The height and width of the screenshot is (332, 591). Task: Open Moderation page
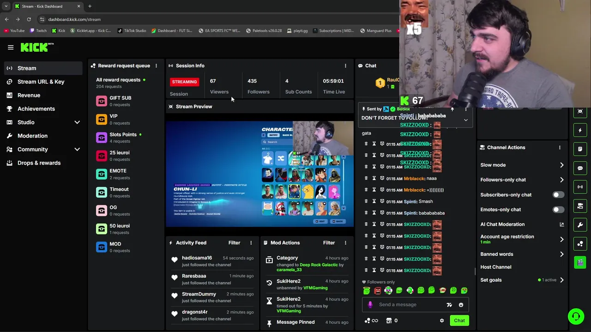click(x=32, y=136)
